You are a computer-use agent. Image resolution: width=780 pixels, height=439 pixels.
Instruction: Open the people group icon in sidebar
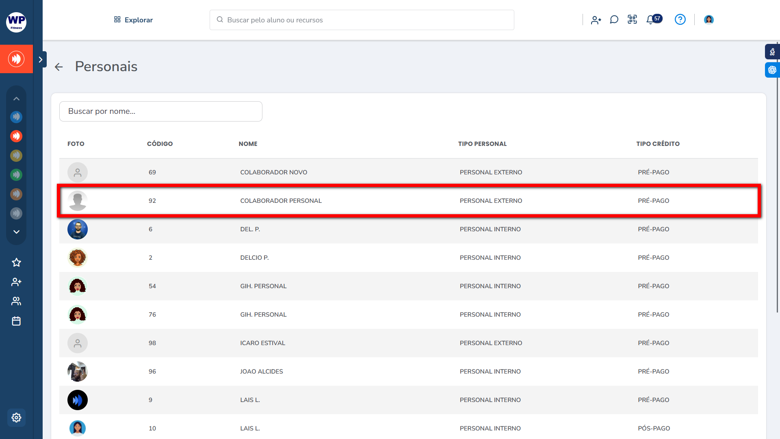(16, 301)
